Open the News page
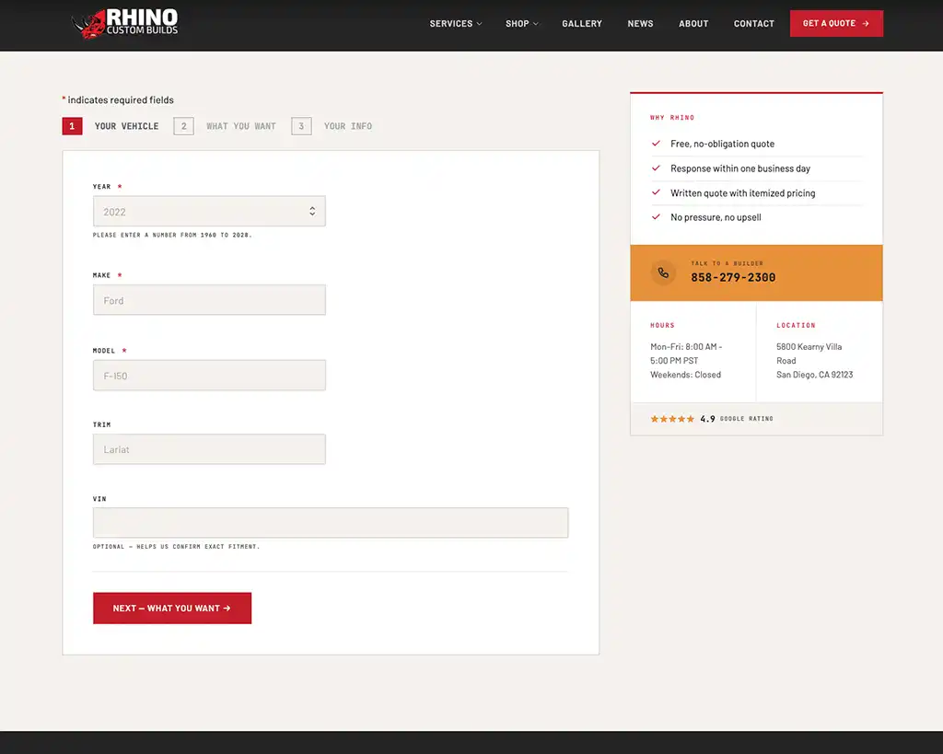The width and height of the screenshot is (943, 754). (640, 23)
